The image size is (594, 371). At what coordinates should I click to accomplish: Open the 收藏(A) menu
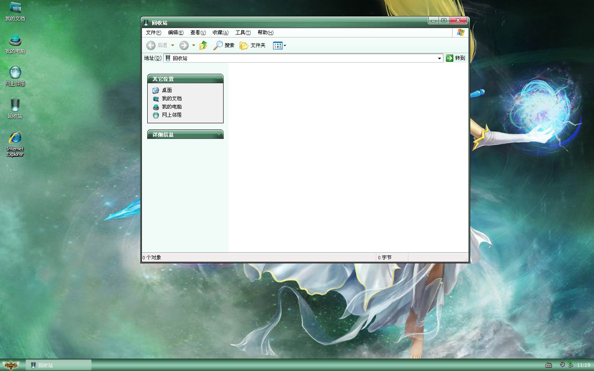click(220, 33)
